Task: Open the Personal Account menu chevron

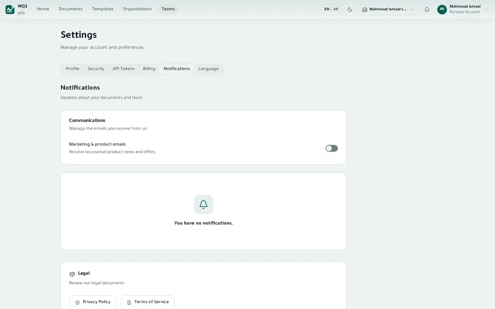Action: coord(485,10)
